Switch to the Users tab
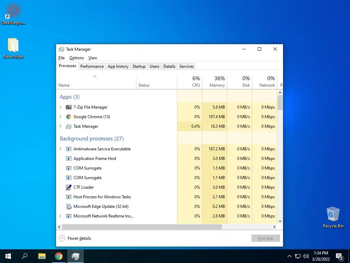This screenshot has width=350, height=263. click(x=154, y=66)
